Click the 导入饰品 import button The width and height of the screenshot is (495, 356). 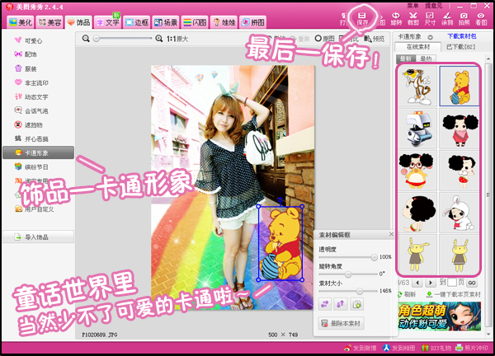click(38, 237)
